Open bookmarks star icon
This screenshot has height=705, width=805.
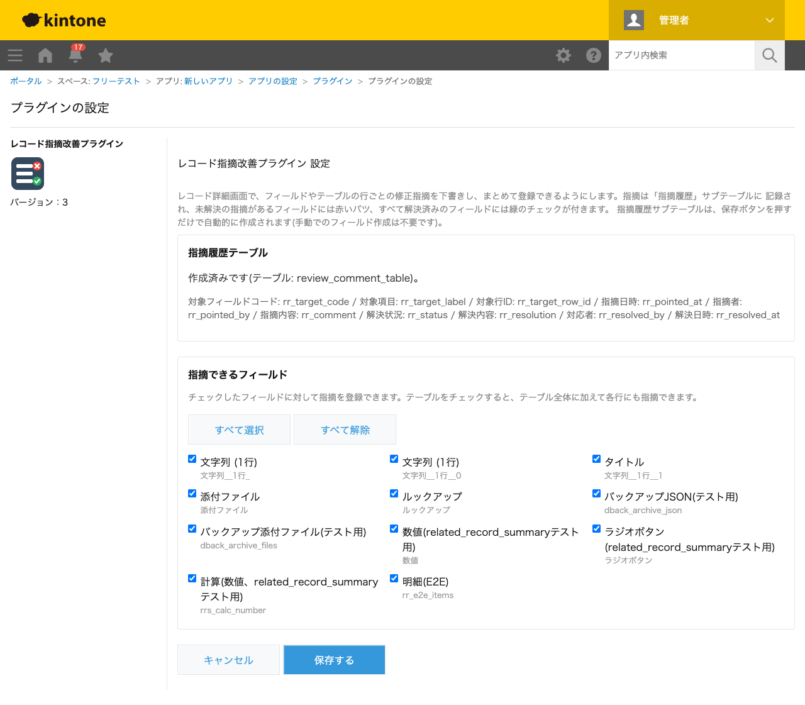(x=106, y=55)
